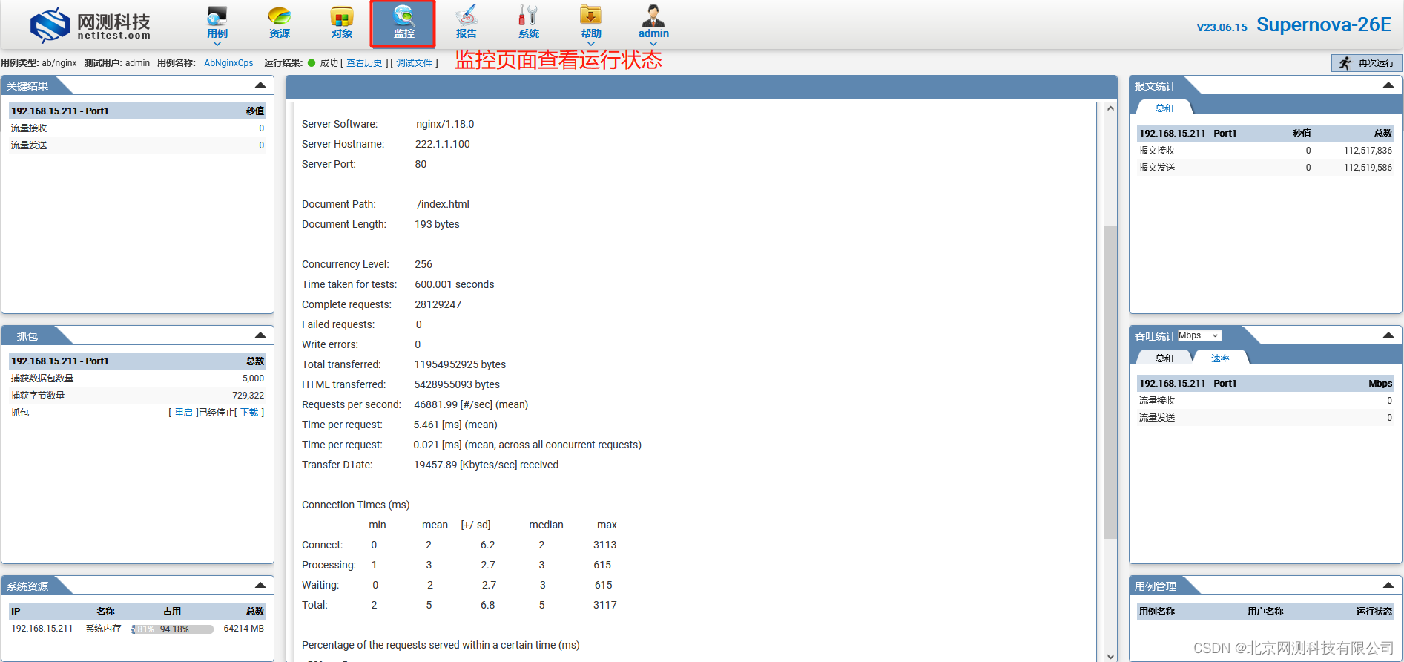Select the 总和 tab in 吞吐统计

click(x=1164, y=358)
